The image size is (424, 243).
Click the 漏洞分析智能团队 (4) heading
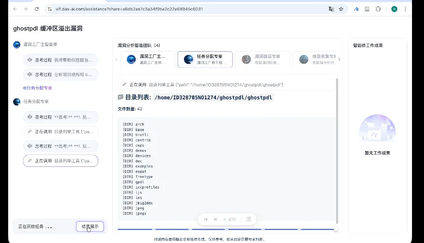tap(139, 46)
